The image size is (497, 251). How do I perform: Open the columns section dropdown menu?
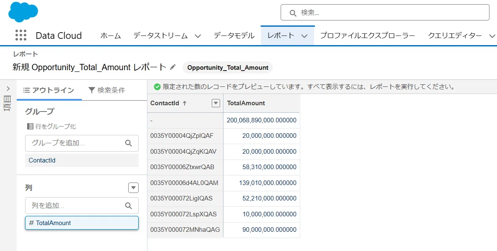(x=134, y=188)
